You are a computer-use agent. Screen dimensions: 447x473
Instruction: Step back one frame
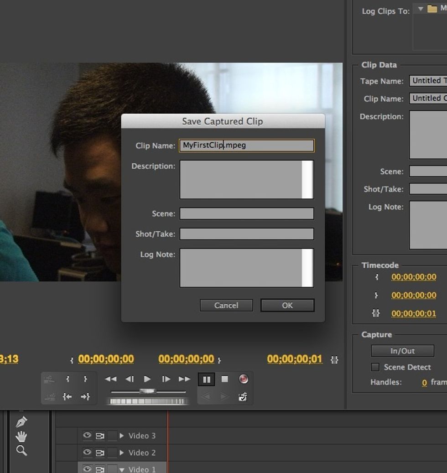coord(130,379)
